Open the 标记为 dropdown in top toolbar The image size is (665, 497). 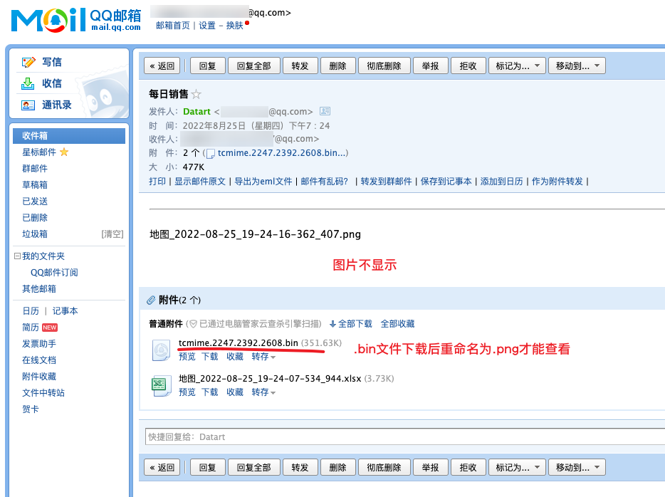click(517, 66)
